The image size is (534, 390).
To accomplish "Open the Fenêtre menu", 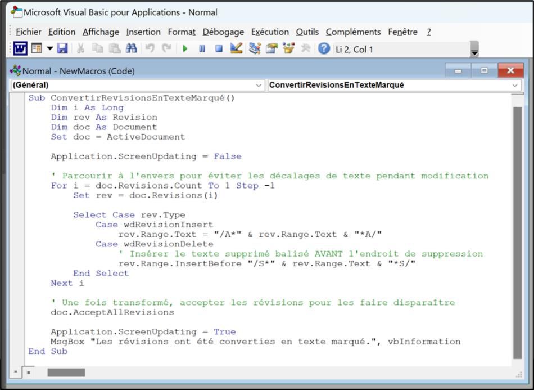I will pos(402,32).
